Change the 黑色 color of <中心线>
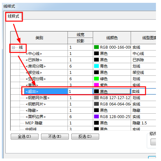Viewport: 161px width, 161px height. [x=112, y=54]
